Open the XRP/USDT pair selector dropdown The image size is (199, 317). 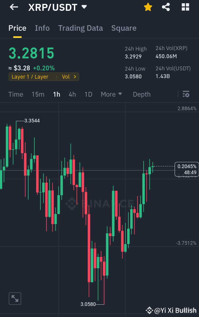point(84,7)
